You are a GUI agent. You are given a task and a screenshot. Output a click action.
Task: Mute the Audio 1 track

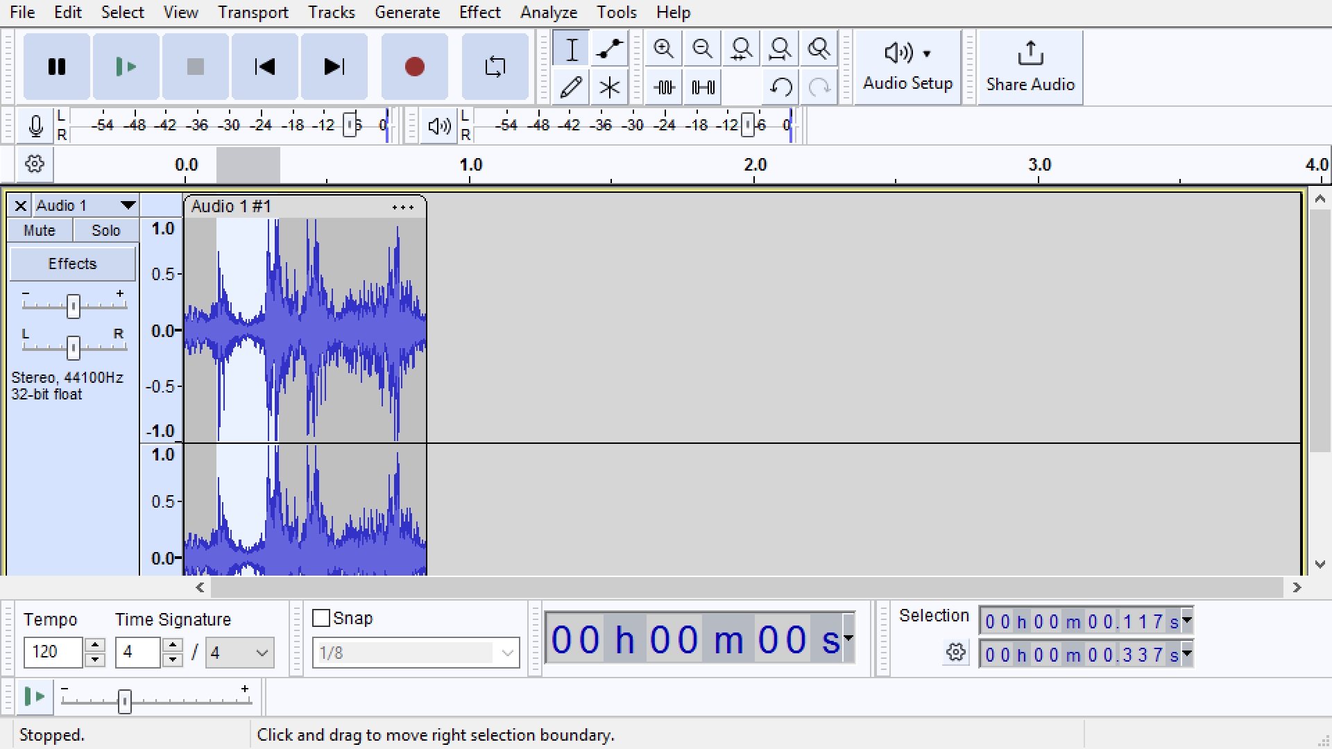[40, 230]
